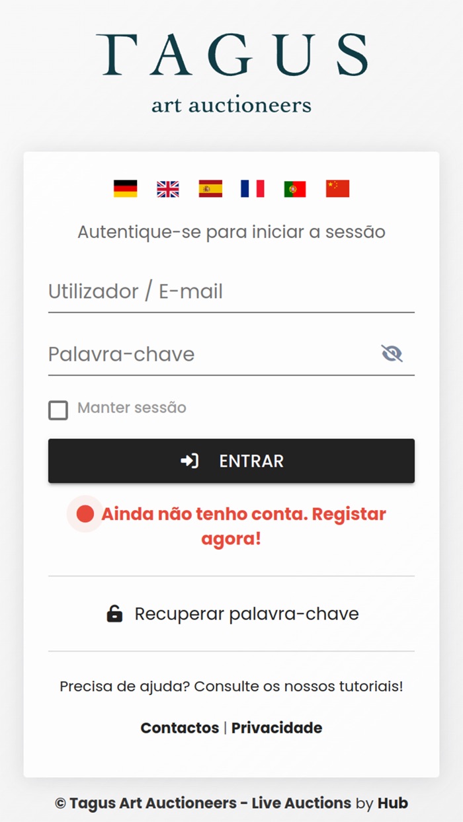
Task: Focus the Utilizador / E-mail field
Action: [231, 291]
